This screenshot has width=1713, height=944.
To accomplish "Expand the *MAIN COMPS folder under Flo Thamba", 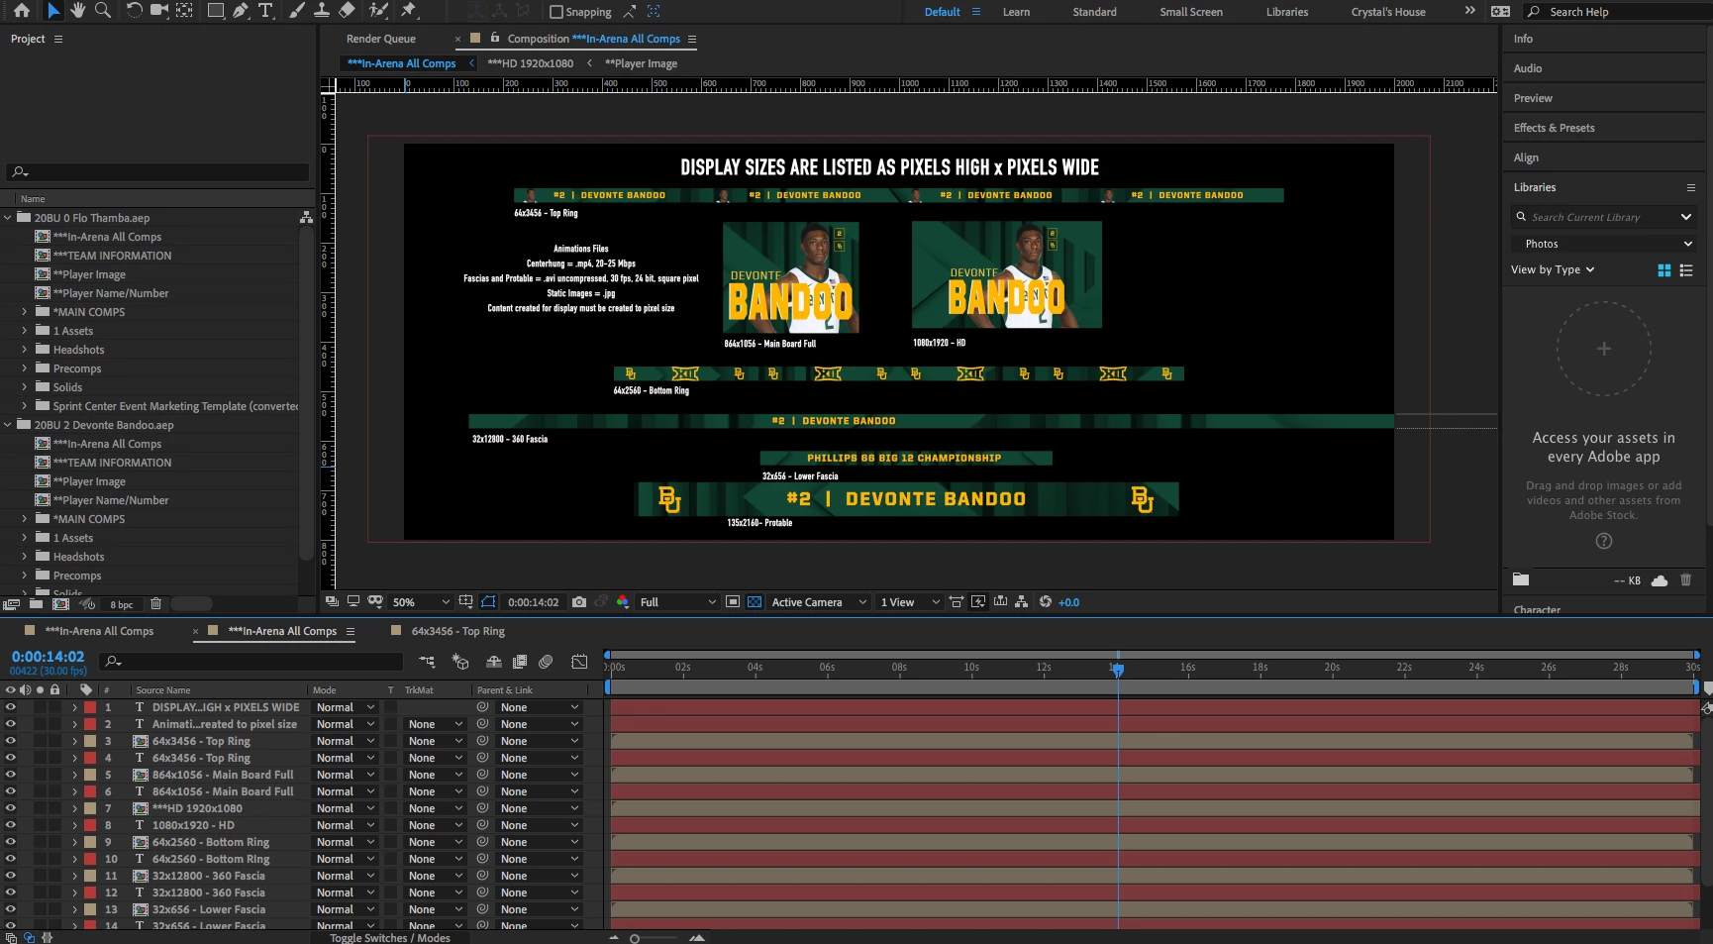I will click(x=25, y=312).
